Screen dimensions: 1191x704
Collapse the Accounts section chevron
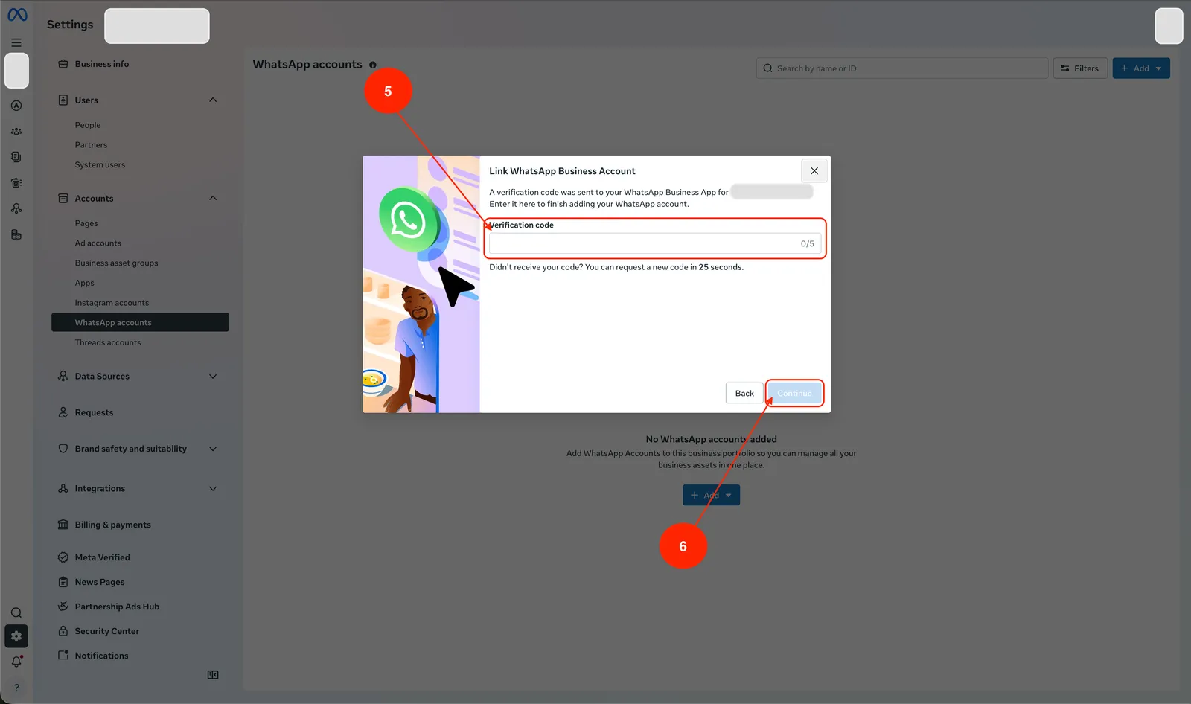coord(213,198)
